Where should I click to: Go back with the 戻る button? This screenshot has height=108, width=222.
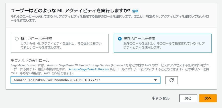tap(188, 98)
